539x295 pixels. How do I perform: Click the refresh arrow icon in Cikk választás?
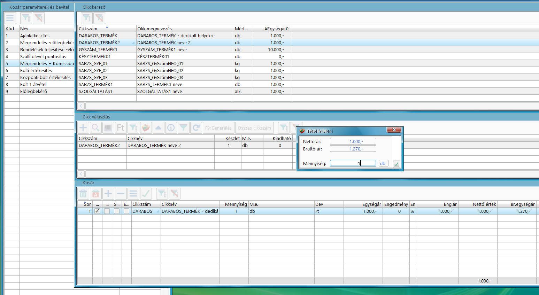196,128
